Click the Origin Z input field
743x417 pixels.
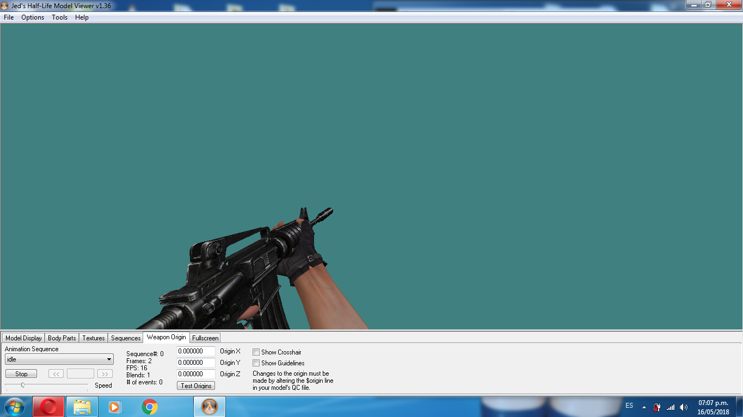196,374
